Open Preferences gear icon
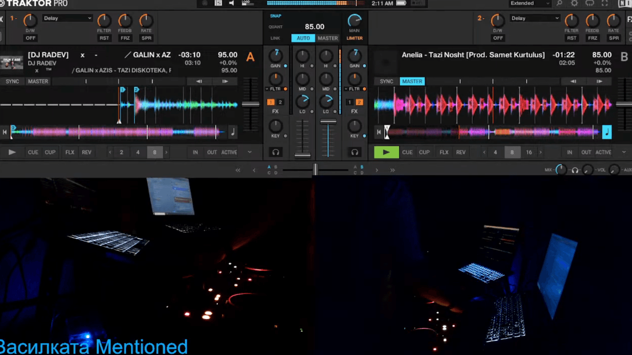Viewport: 632px width, 355px height. (574, 3)
